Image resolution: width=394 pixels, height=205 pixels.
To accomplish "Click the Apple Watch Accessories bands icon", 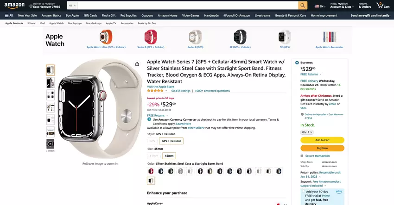I will point(329,37).
